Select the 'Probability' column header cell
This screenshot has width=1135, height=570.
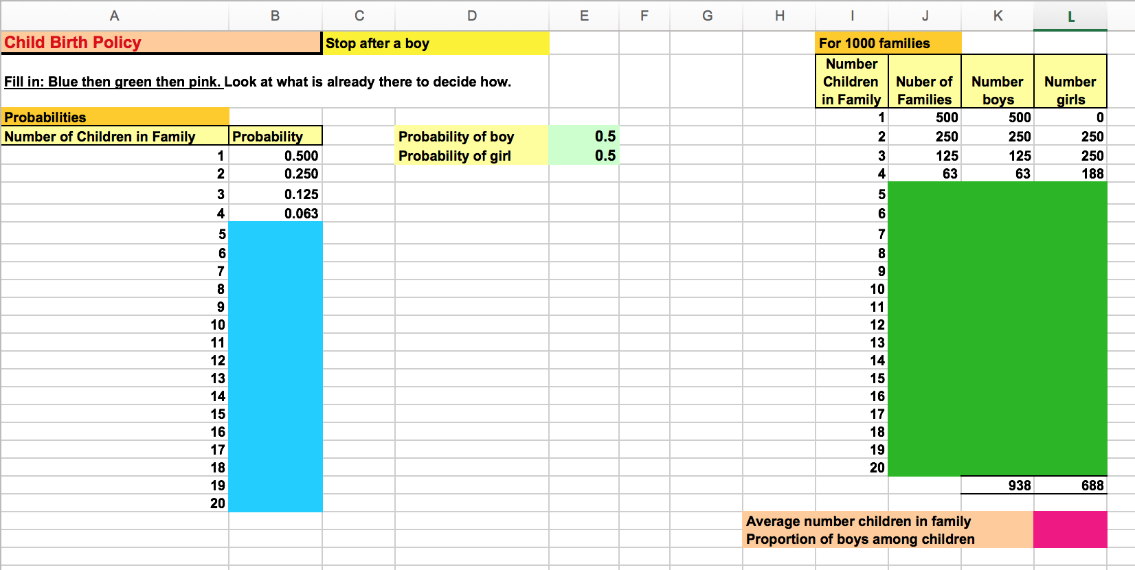(x=275, y=136)
